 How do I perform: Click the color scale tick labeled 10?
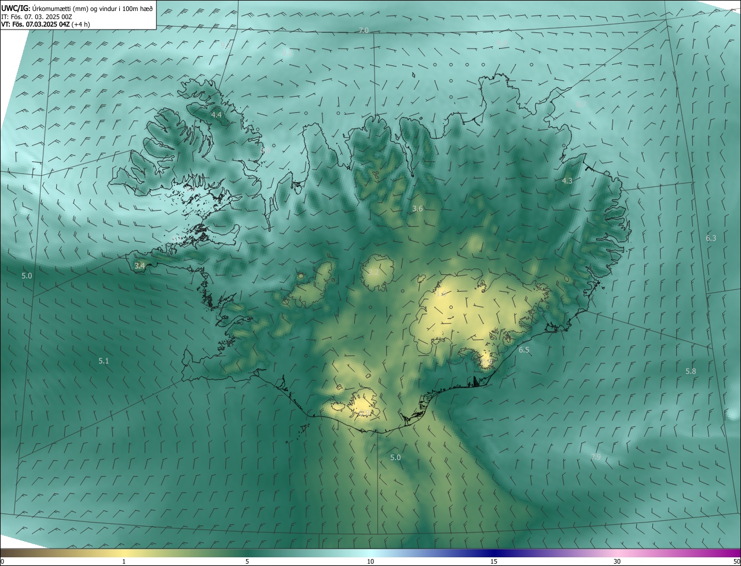click(x=370, y=562)
